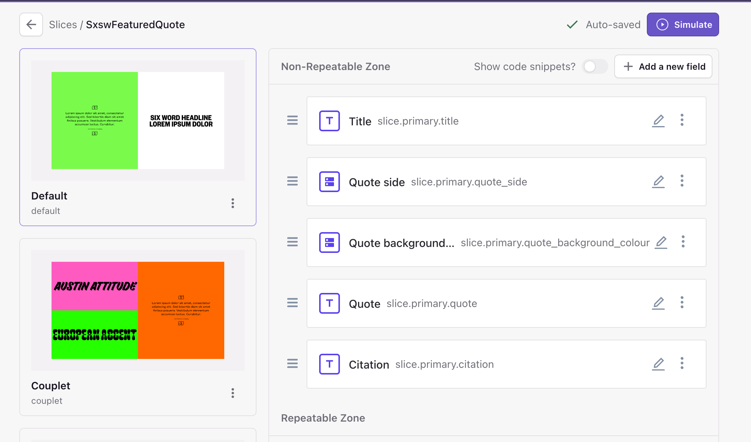Click the Citation field text type icon
The width and height of the screenshot is (751, 442).
[x=330, y=364]
